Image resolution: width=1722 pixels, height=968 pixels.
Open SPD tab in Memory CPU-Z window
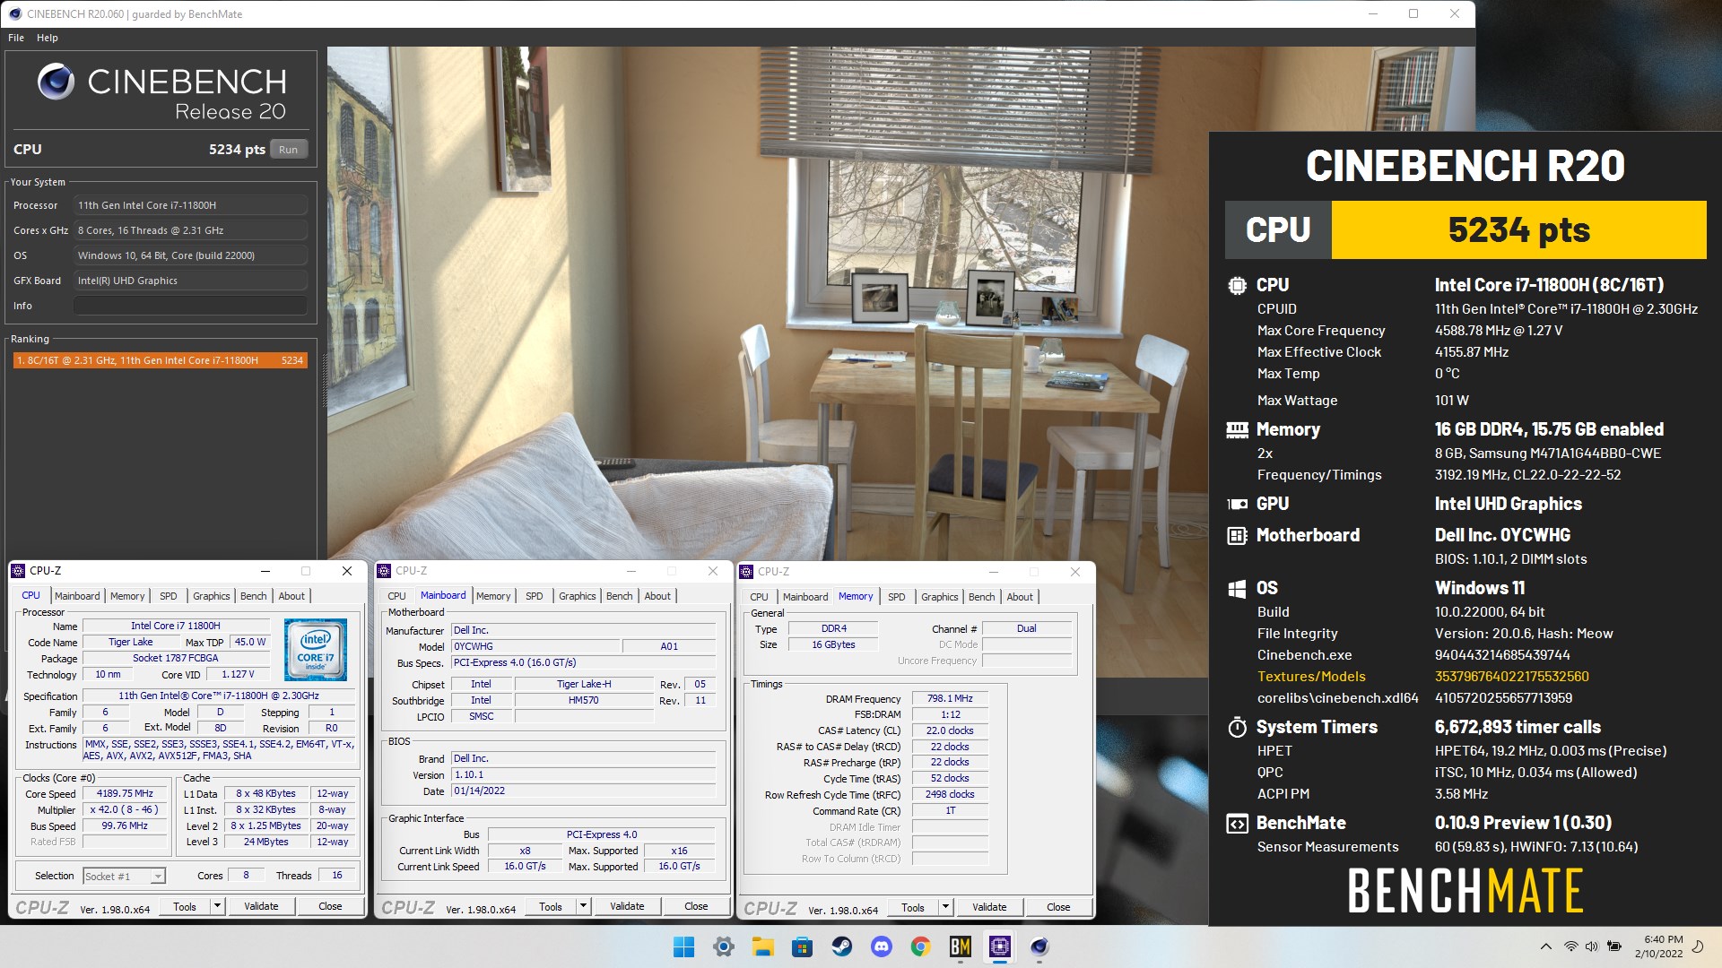point(897,597)
